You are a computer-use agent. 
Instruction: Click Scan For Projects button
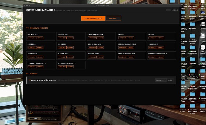tap(93, 18)
